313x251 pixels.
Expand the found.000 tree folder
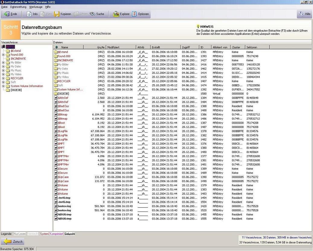point(3,55)
